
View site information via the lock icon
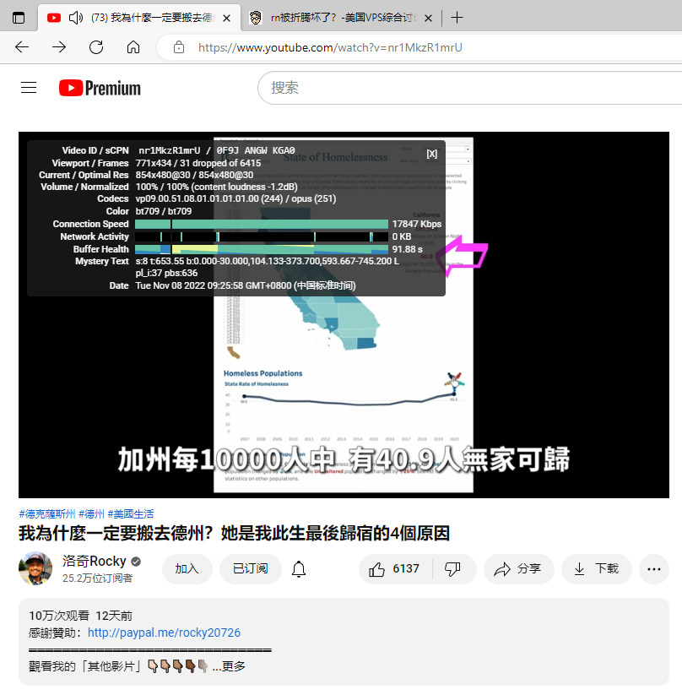[x=179, y=47]
